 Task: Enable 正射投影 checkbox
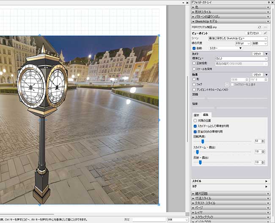[194, 63]
